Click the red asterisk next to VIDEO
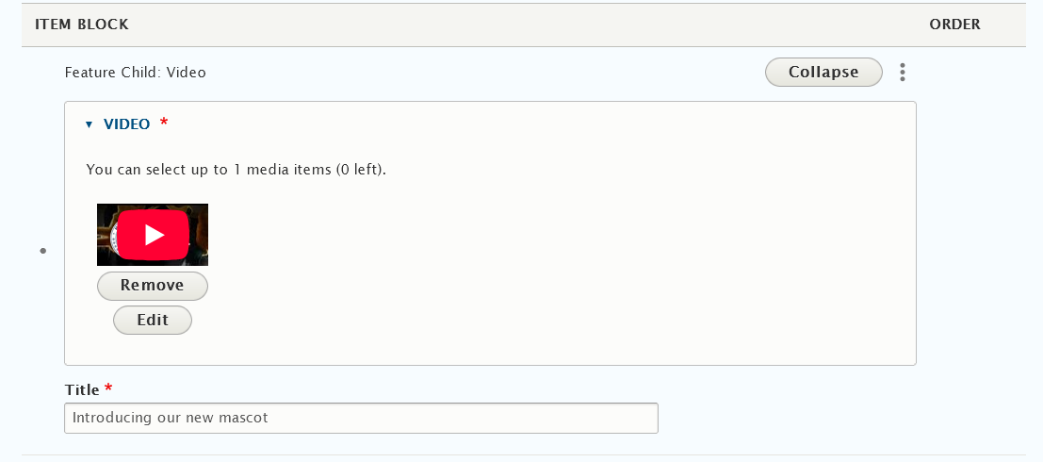The image size is (1043, 462). pos(164,123)
